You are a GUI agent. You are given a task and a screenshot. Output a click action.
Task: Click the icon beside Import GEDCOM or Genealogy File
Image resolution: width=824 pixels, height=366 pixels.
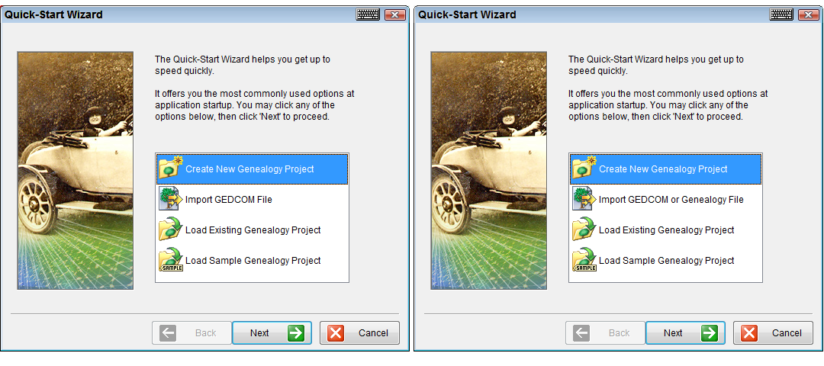584,200
